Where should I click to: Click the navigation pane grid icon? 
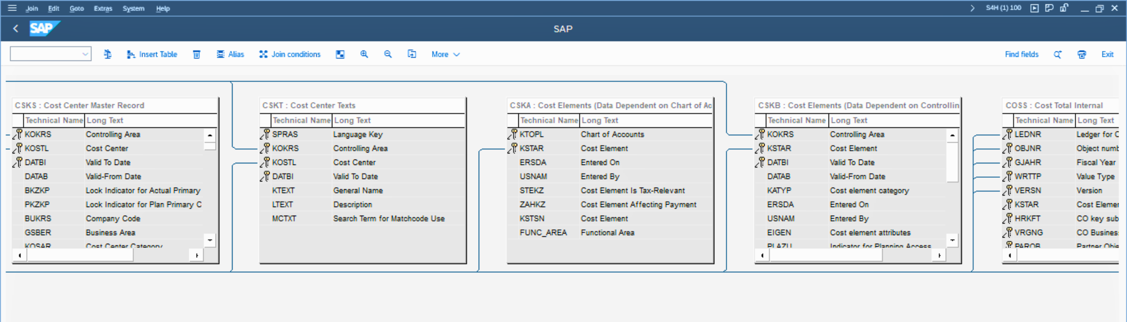(x=340, y=54)
